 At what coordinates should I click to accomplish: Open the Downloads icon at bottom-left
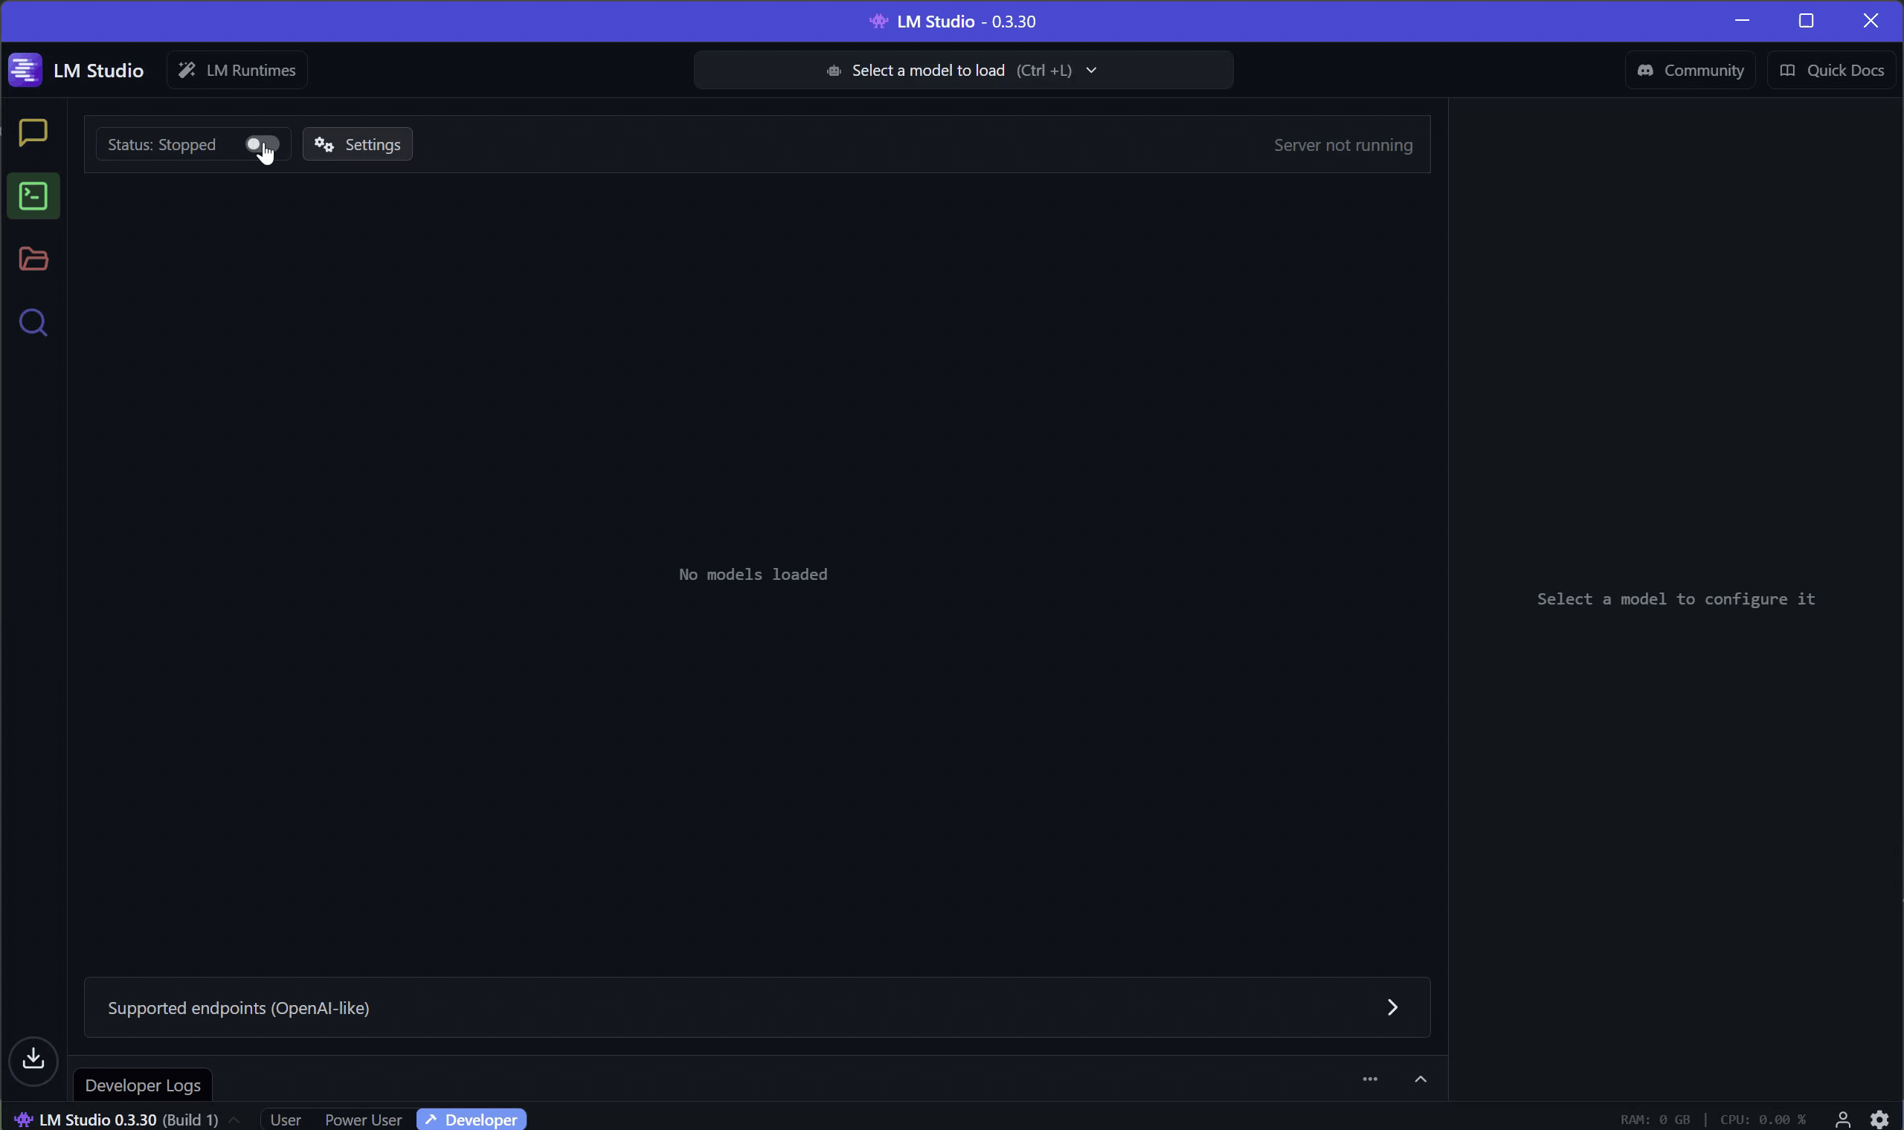[x=33, y=1059]
